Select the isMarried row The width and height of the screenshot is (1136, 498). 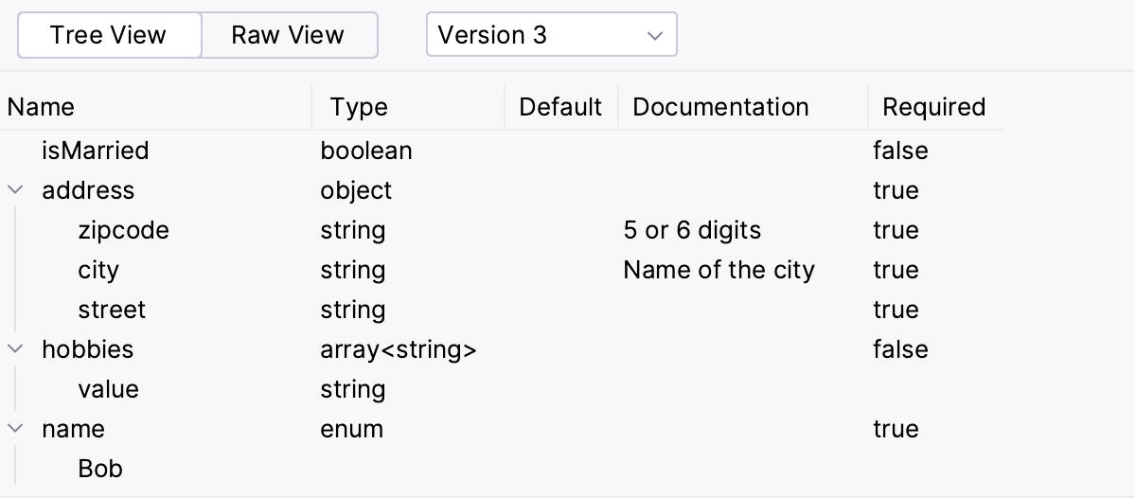coord(95,151)
